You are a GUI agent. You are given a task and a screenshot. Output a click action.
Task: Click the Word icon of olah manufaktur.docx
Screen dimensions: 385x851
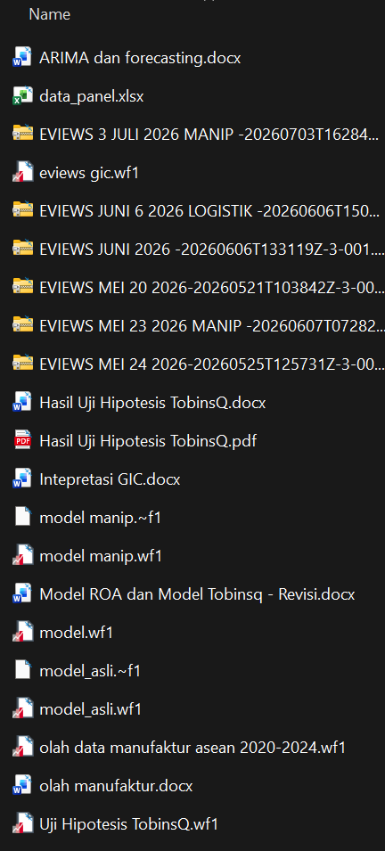(22, 786)
